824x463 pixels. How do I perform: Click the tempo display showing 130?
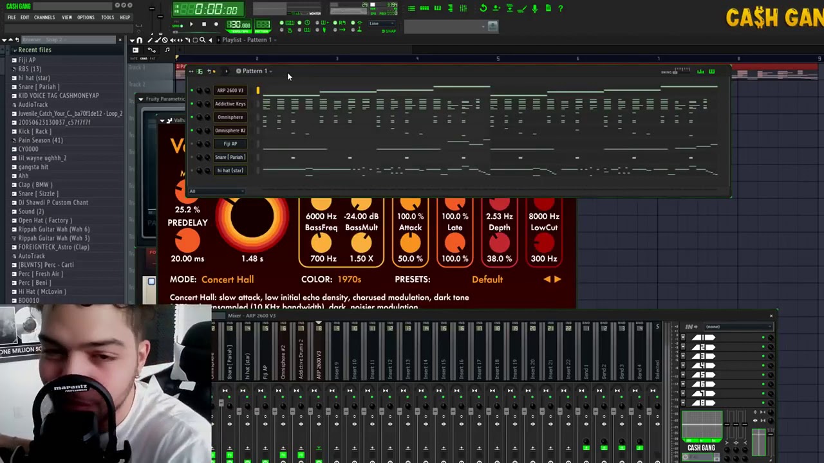239,25
